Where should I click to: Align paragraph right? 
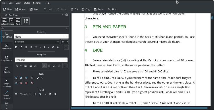54,66
